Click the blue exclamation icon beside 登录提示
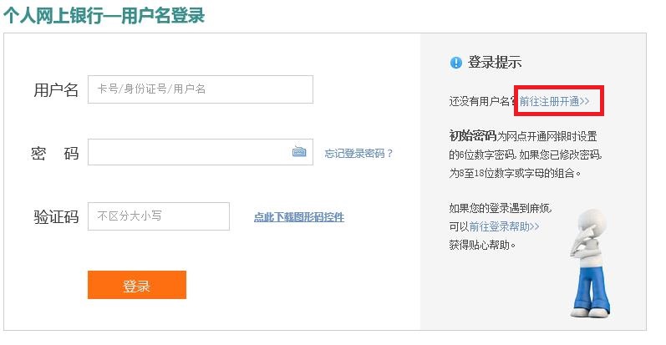The width and height of the screenshot is (666, 345). click(455, 63)
